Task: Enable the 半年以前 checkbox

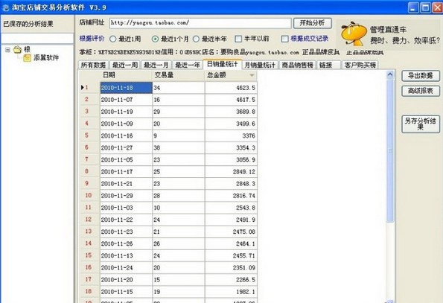Action: pyautogui.click(x=238, y=39)
